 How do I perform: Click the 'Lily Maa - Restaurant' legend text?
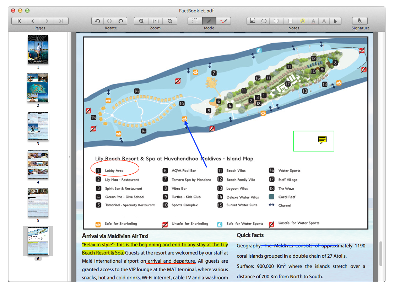point(122,180)
